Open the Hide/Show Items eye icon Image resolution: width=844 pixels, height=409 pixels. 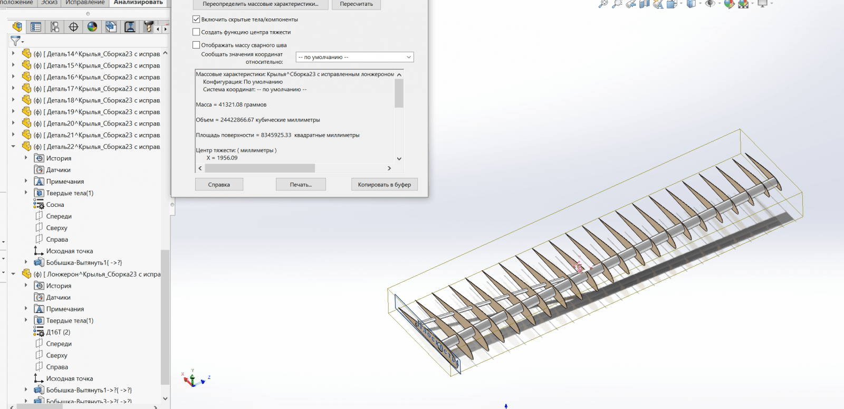click(710, 4)
